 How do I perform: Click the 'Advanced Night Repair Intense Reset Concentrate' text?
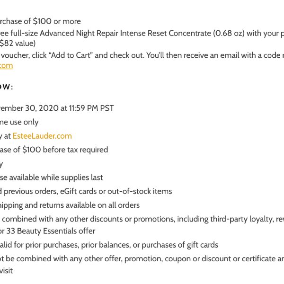click(125, 33)
